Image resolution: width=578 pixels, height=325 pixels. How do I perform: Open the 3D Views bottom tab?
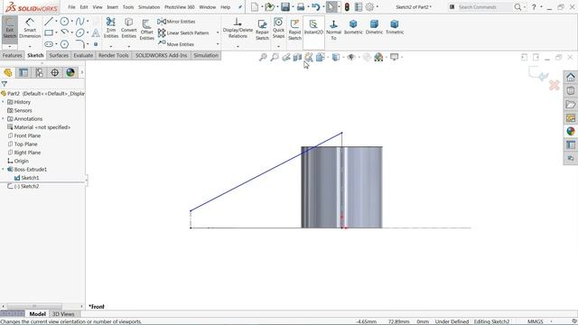tap(63, 314)
